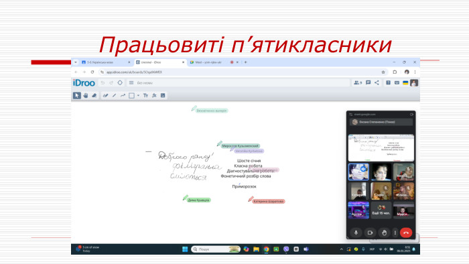Select the rectangle shape tool
The height and width of the screenshot is (264, 469).
click(x=131, y=95)
